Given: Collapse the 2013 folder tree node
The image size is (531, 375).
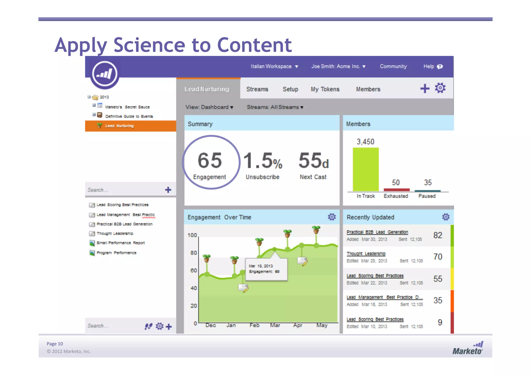Looking at the screenshot, I should [x=89, y=97].
